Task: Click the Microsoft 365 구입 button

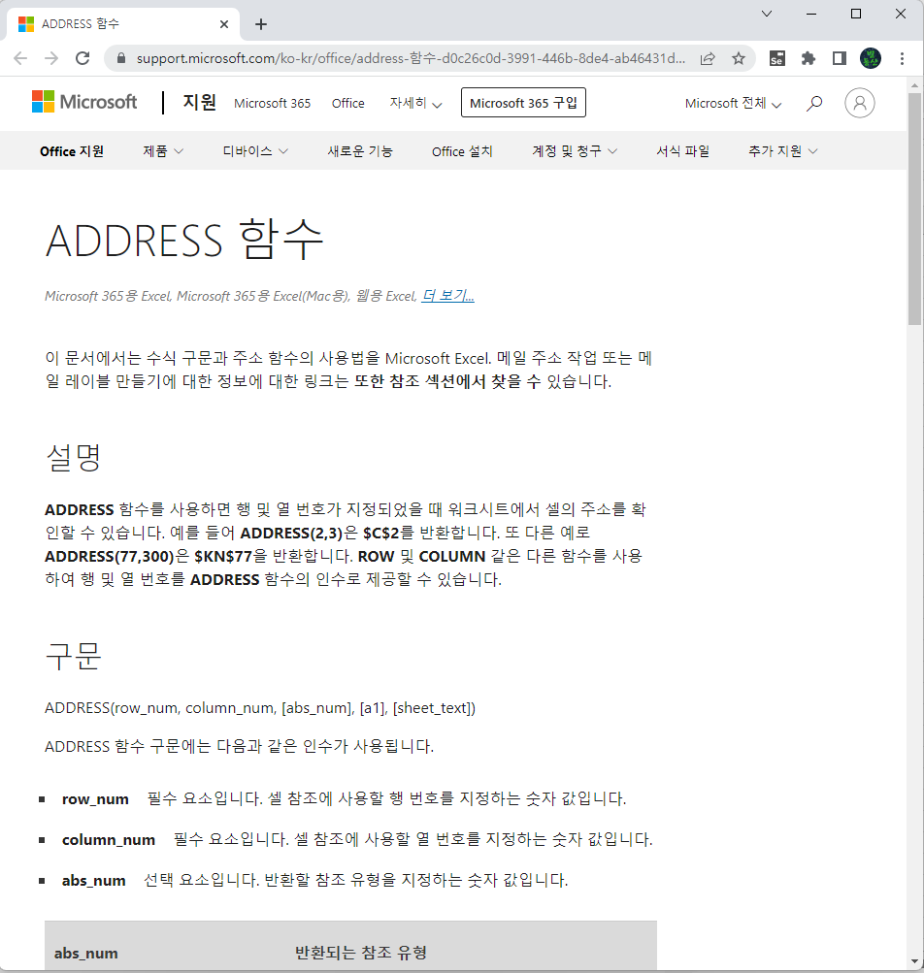Action: [523, 103]
